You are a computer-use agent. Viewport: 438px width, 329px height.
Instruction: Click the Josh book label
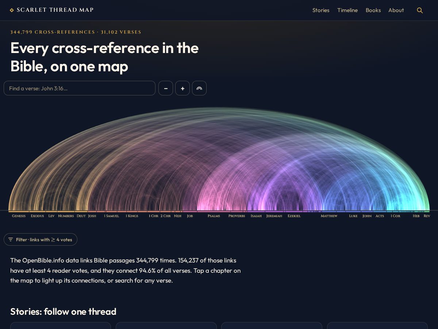coord(92,216)
